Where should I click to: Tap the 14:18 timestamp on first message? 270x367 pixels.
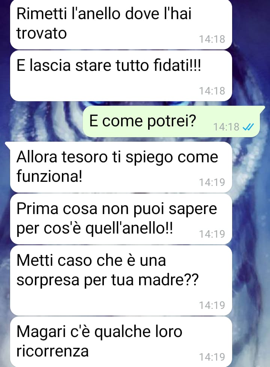(212, 39)
